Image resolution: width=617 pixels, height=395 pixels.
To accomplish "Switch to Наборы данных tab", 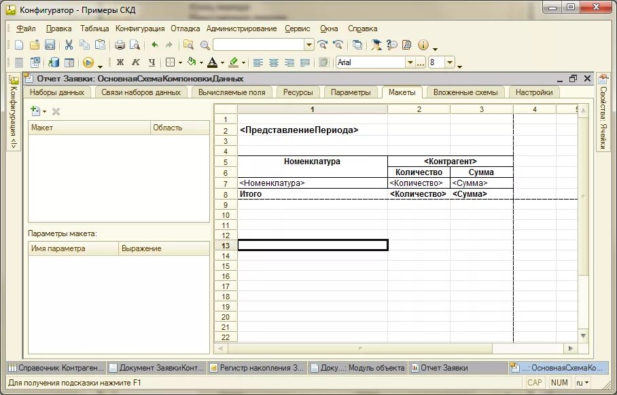I will click(x=57, y=93).
